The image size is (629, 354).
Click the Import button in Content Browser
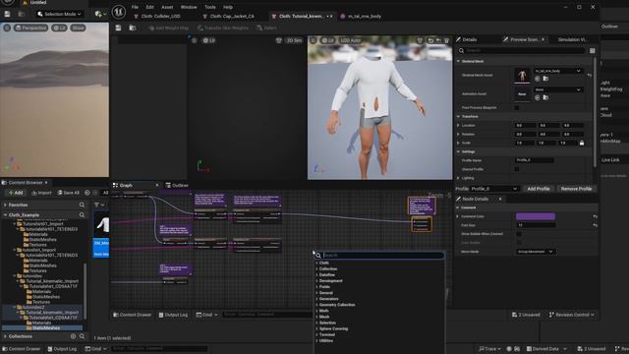[x=41, y=193]
